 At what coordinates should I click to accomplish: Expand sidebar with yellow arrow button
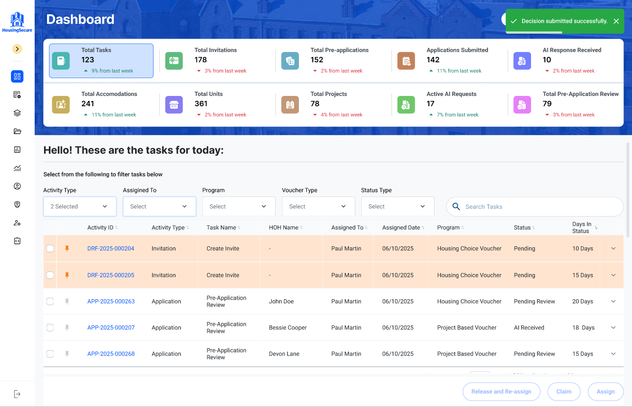pyautogui.click(x=17, y=49)
